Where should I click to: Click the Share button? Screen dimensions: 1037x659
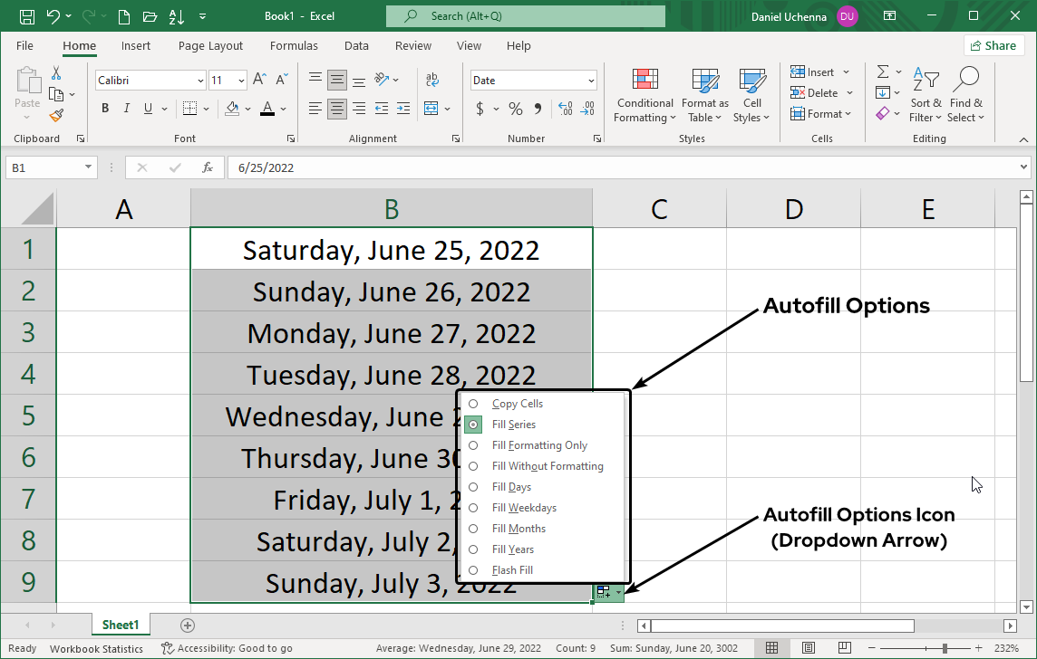coord(993,45)
